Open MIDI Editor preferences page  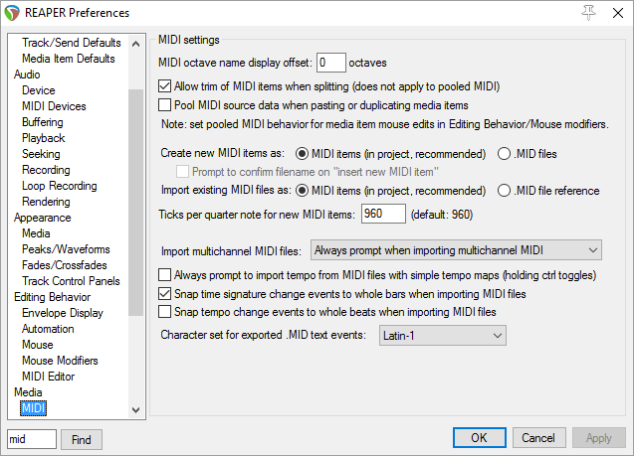point(48,377)
